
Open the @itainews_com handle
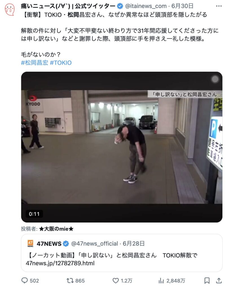(x=146, y=6)
